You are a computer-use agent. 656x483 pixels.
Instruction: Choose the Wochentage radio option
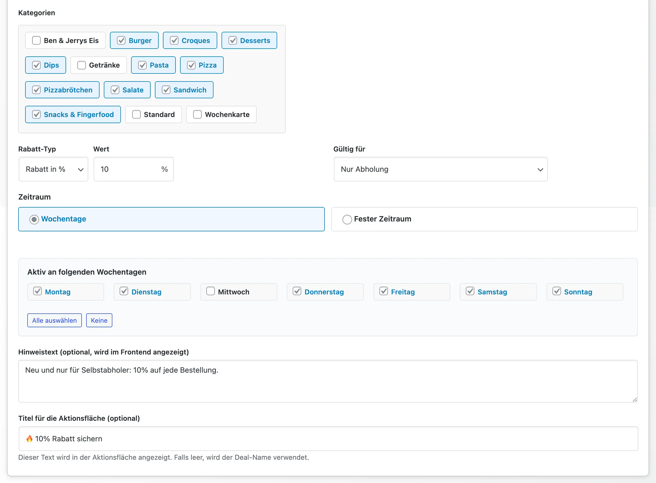34,219
